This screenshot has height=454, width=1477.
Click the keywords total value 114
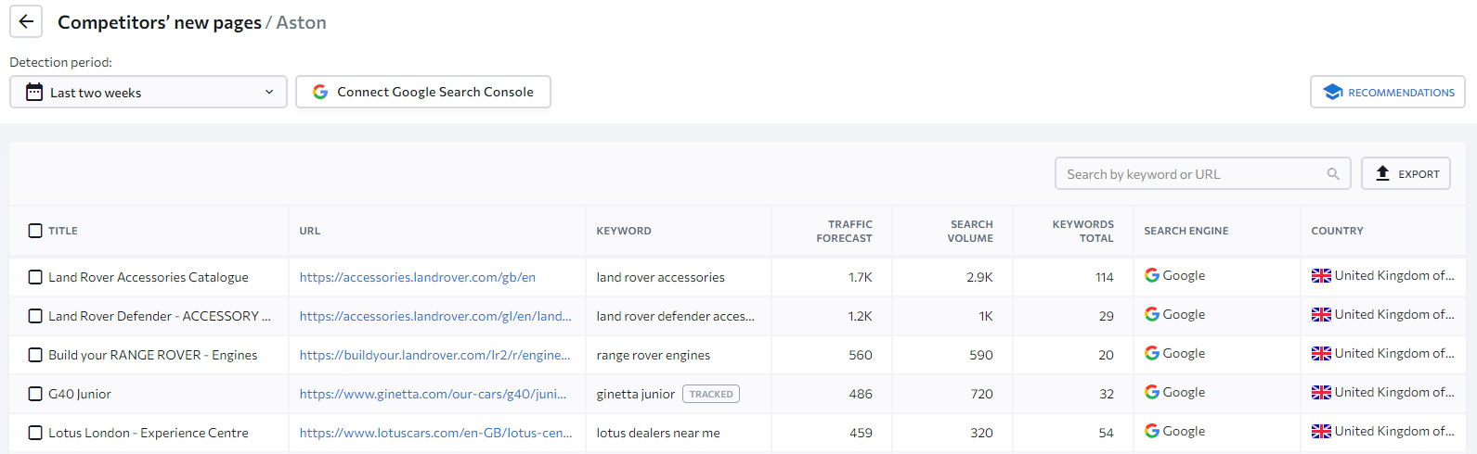click(x=1105, y=277)
